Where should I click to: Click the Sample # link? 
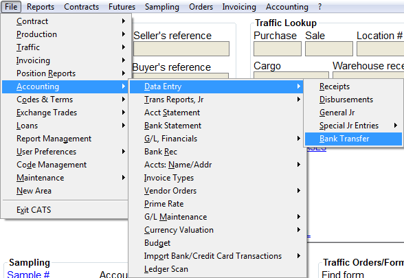coord(28,274)
